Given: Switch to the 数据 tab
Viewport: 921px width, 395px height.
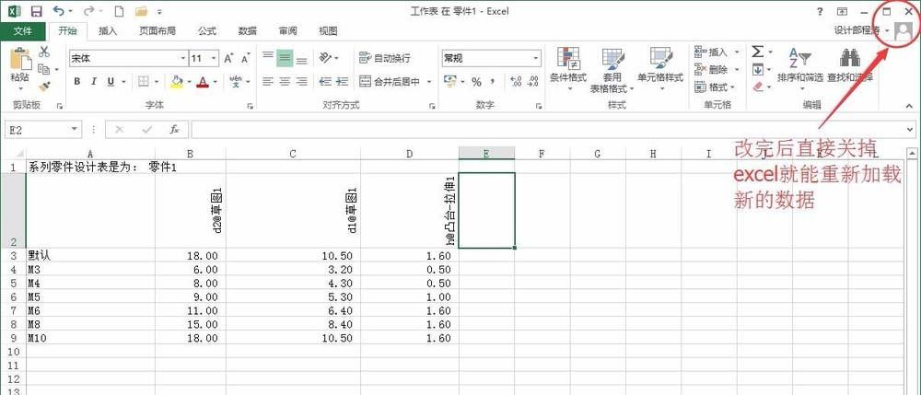Looking at the screenshot, I should tap(247, 31).
